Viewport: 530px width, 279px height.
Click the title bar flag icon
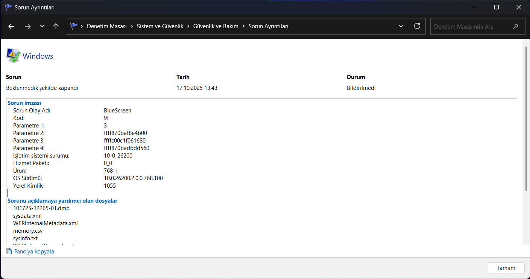[8, 7]
